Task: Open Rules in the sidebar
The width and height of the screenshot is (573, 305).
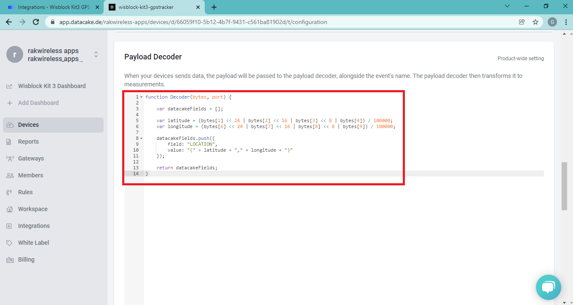Action: click(25, 192)
